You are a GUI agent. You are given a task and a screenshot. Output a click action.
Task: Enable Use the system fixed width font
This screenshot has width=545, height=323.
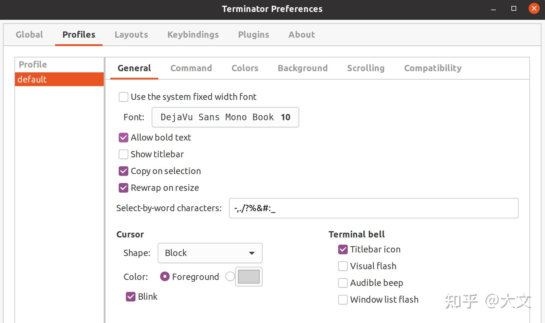[x=124, y=97]
